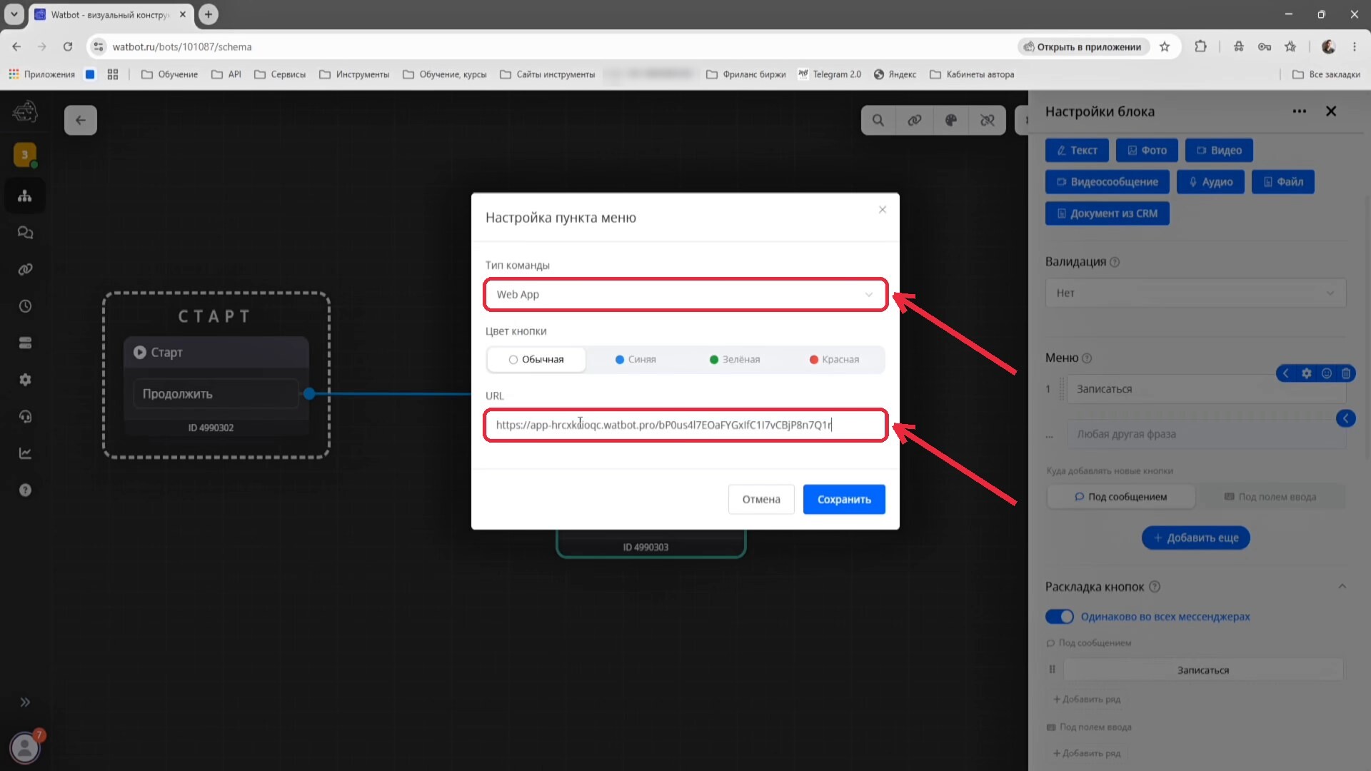Image resolution: width=1371 pixels, height=771 pixels.
Task: Open the help question sidebar icon
Action: click(x=25, y=490)
